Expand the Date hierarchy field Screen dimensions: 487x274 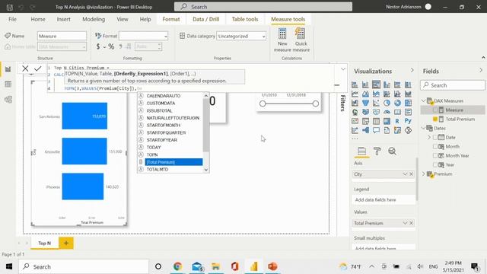coord(429,137)
